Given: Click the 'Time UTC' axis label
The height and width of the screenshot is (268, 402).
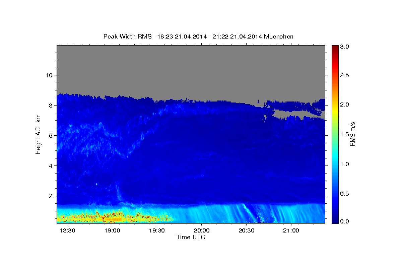Looking at the screenshot, I should coord(191,237).
